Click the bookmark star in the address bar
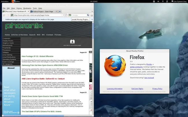Screen dimensions: 188x117 pos(62,15)
